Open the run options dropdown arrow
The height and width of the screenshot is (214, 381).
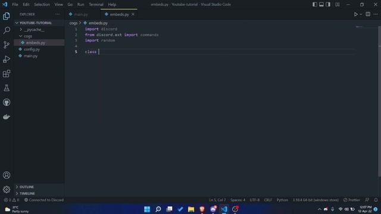tap(361, 14)
